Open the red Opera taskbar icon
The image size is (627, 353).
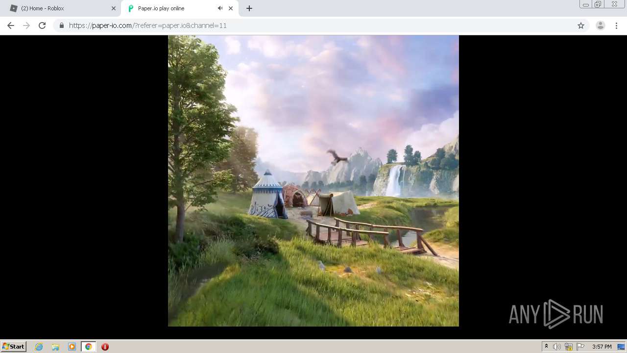tap(105, 347)
